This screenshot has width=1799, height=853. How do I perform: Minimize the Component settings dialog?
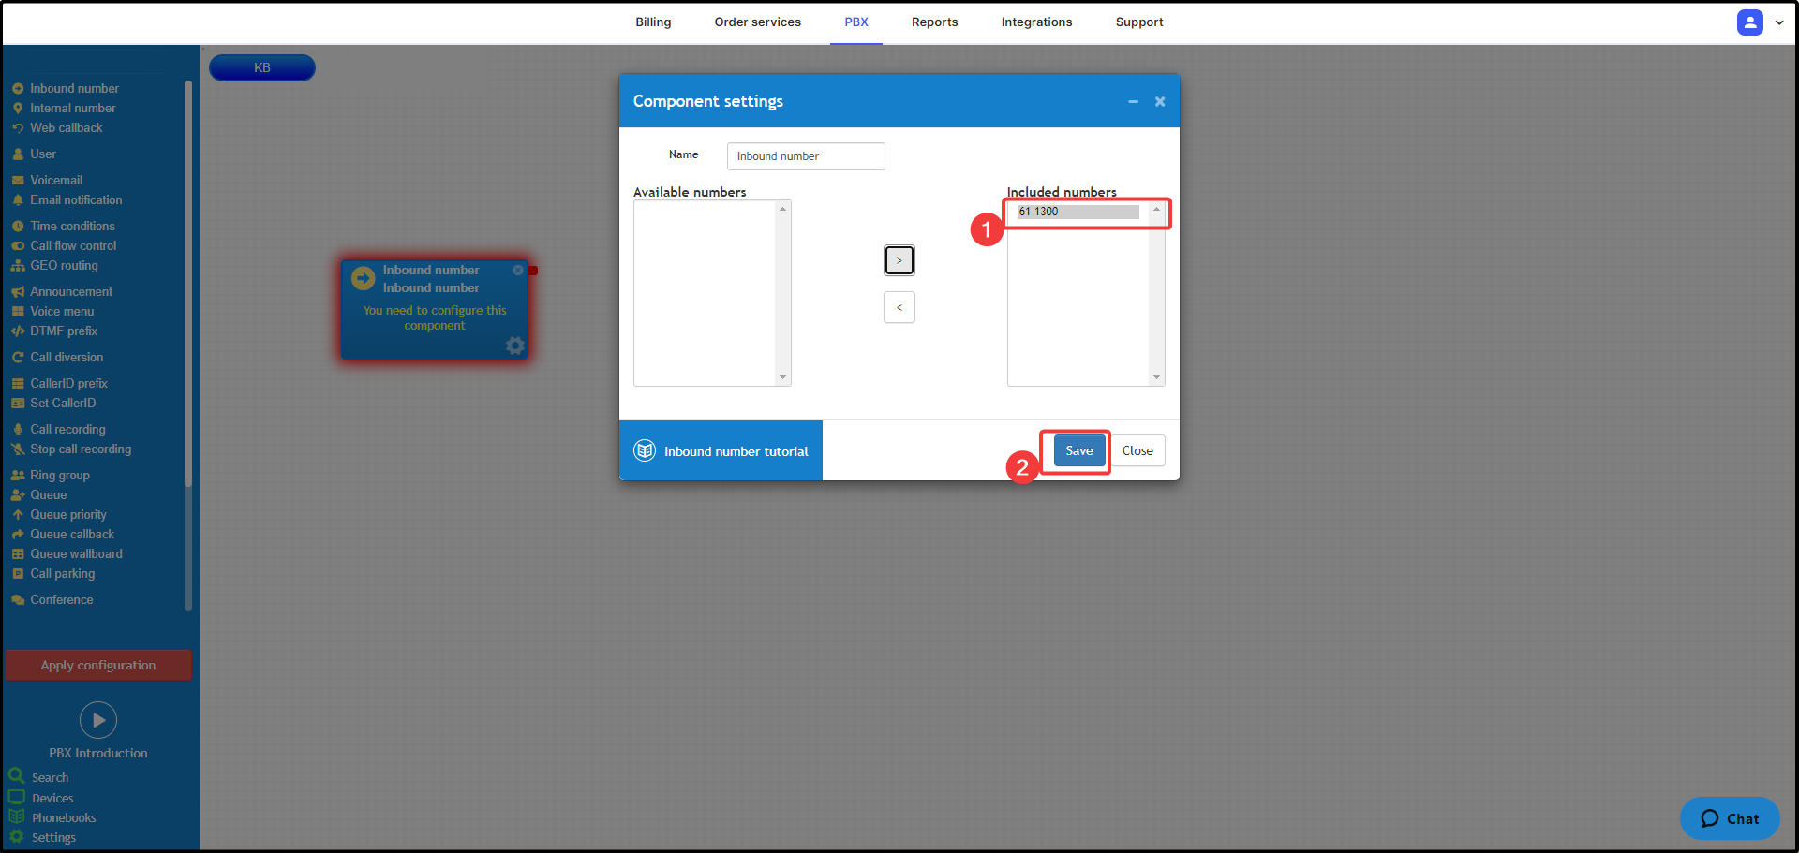click(1133, 101)
